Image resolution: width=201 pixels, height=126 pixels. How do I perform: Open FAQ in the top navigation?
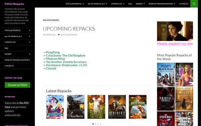point(130,4)
